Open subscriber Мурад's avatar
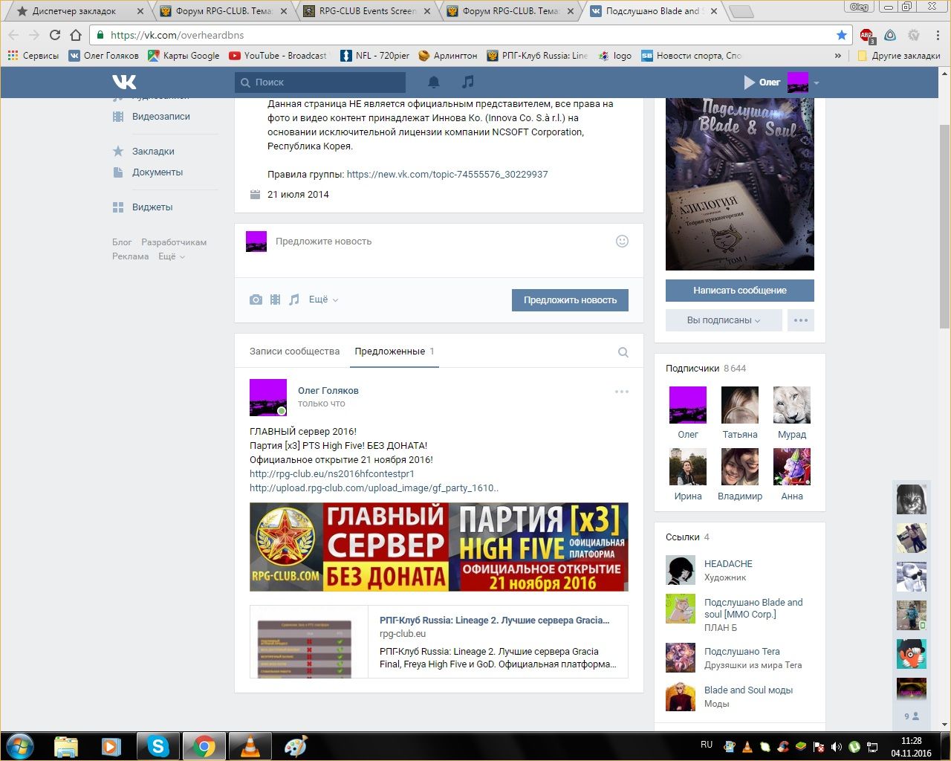 coord(792,405)
